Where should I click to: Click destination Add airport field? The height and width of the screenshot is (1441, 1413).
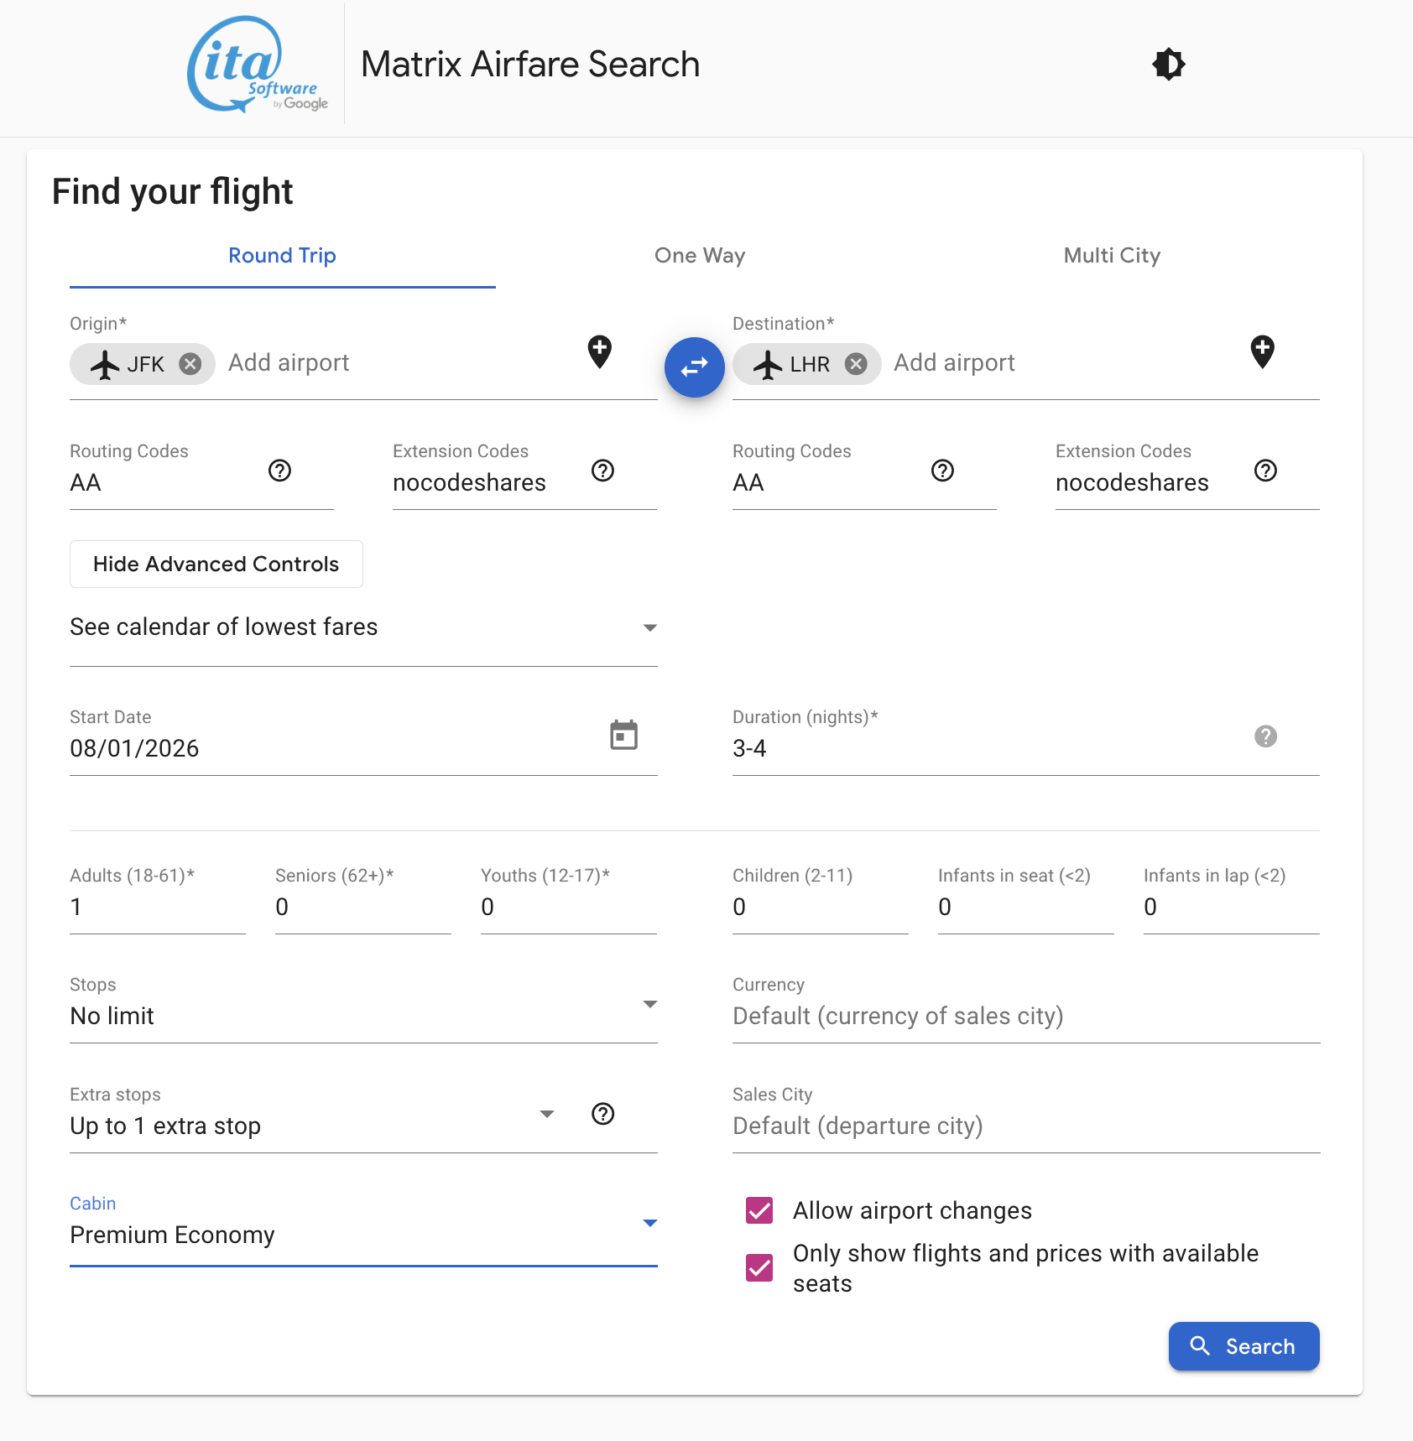tap(1064, 363)
